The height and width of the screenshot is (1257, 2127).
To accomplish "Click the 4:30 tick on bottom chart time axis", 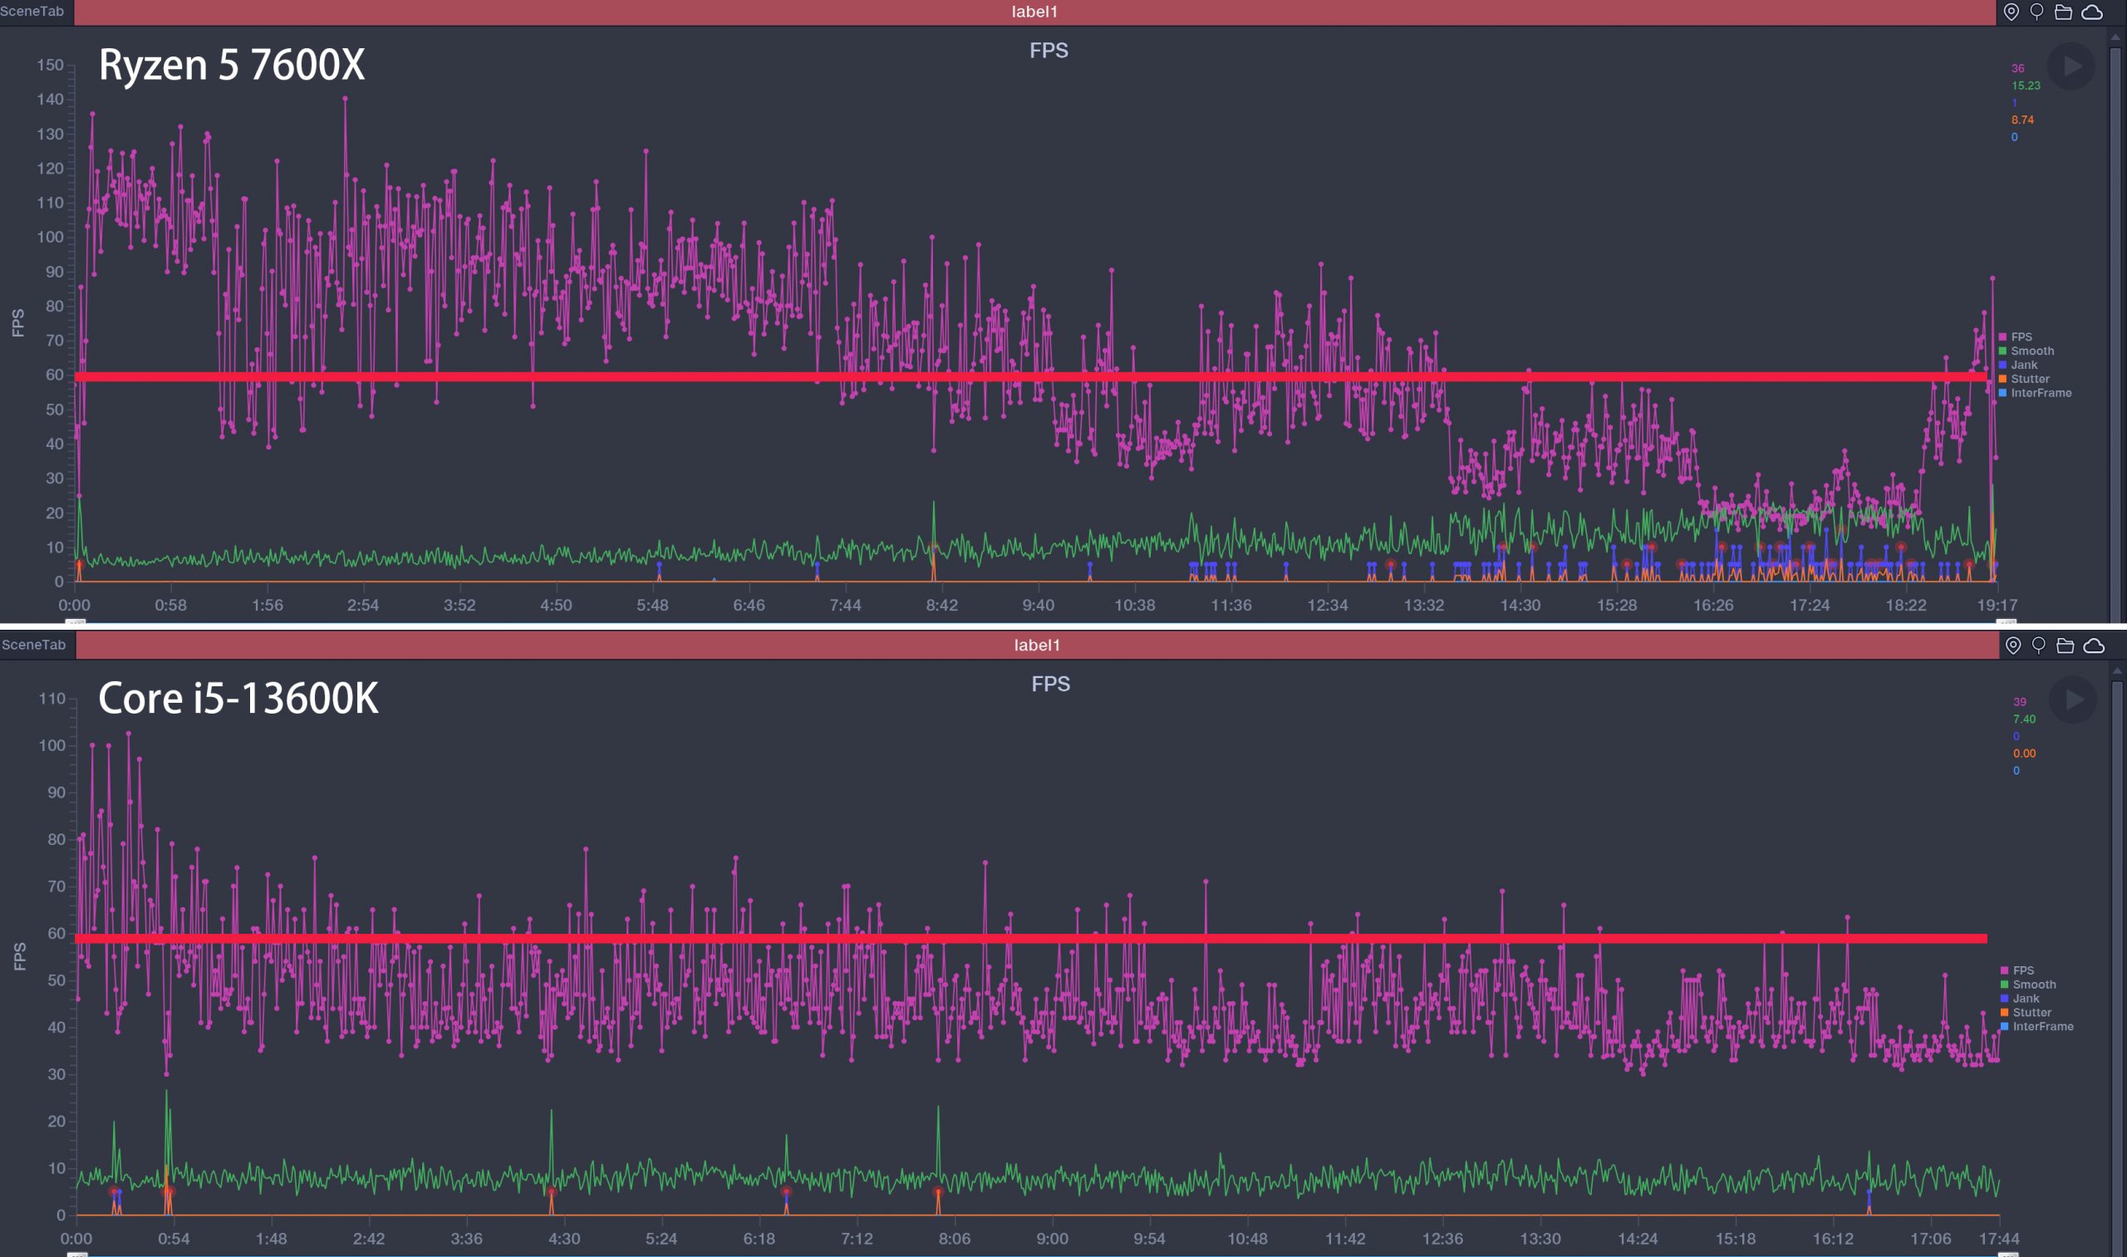I will 564,1240.
